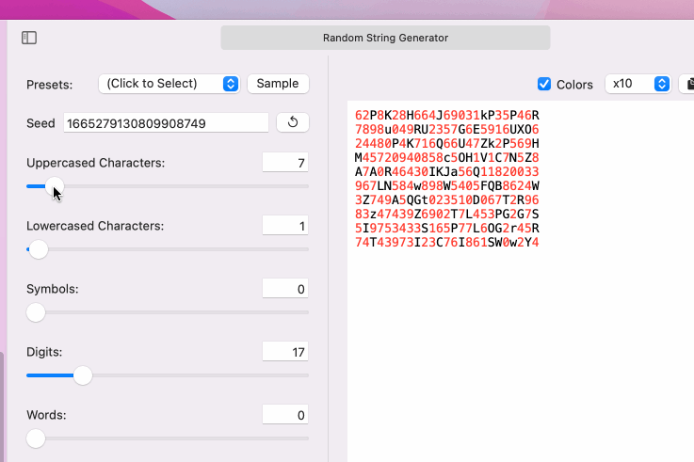Click the Words slider knob
Screen dimensions: 694x462
pyautogui.click(x=36, y=438)
